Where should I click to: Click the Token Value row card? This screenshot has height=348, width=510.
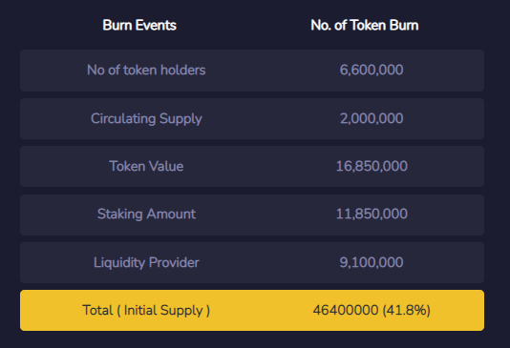tap(252, 167)
